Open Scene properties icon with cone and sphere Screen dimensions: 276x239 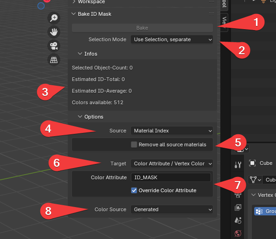coord(238,220)
